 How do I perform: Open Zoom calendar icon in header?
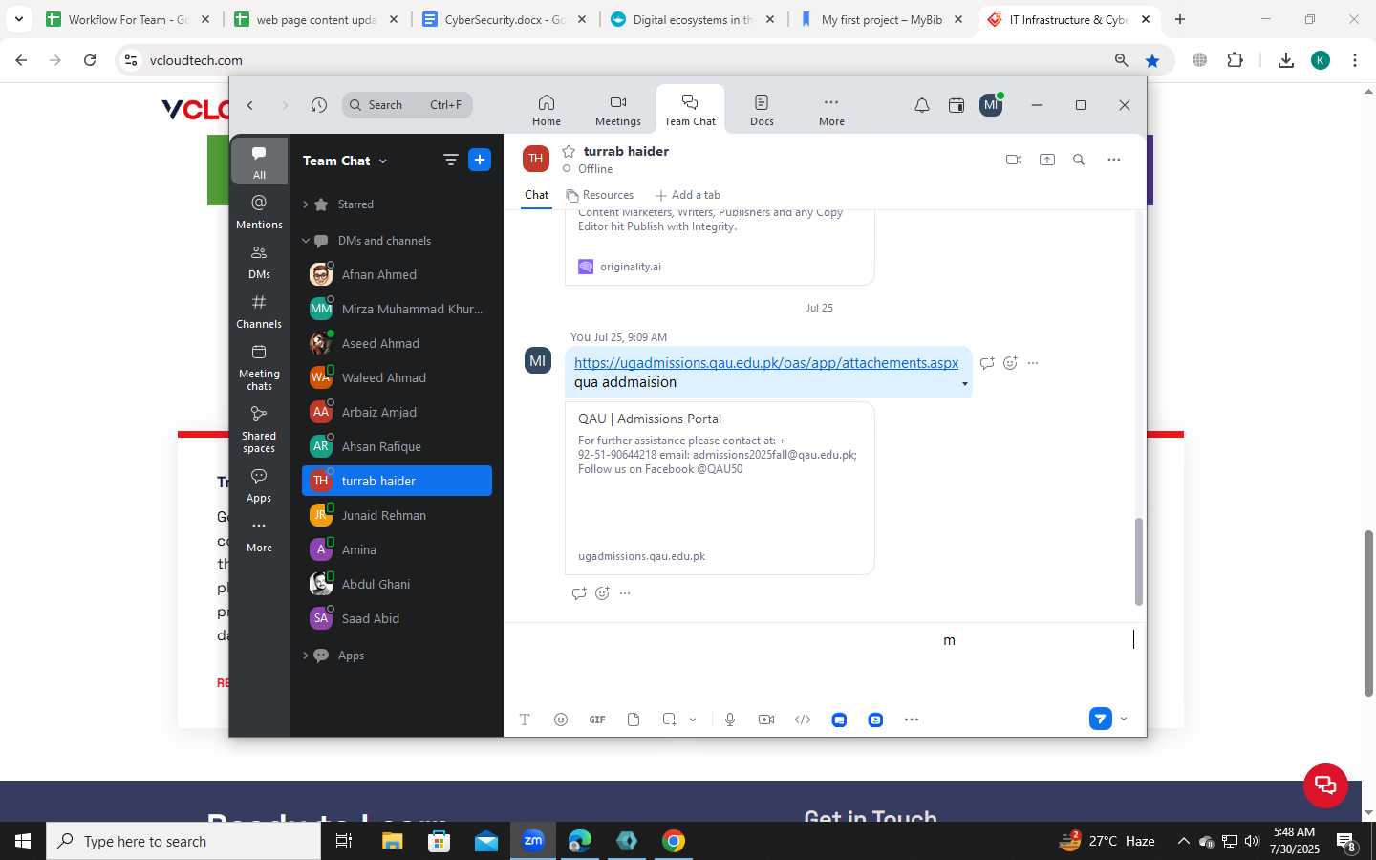tap(957, 105)
